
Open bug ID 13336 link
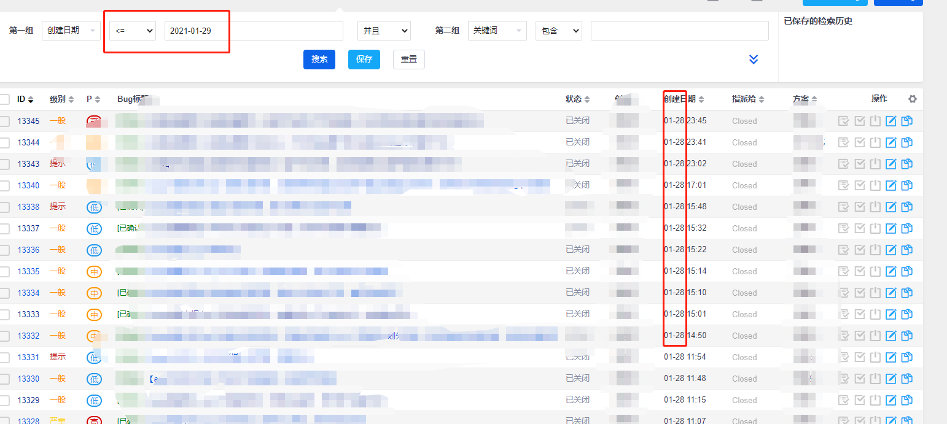pos(28,250)
